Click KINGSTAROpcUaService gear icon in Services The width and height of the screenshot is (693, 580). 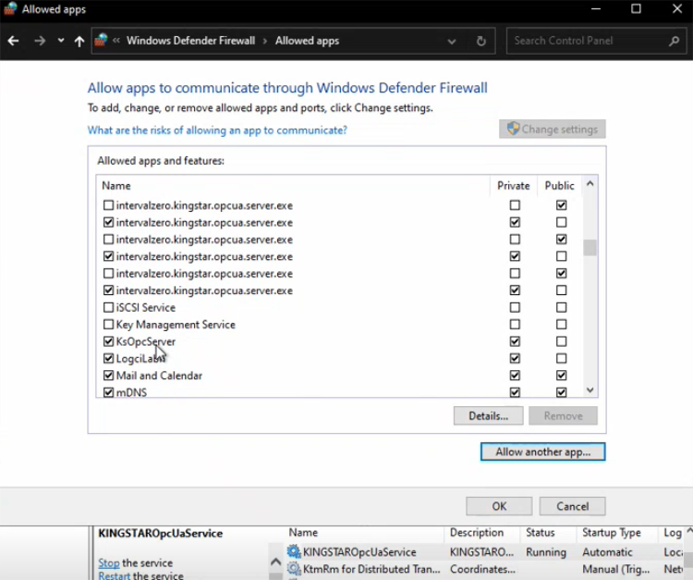[x=294, y=551]
